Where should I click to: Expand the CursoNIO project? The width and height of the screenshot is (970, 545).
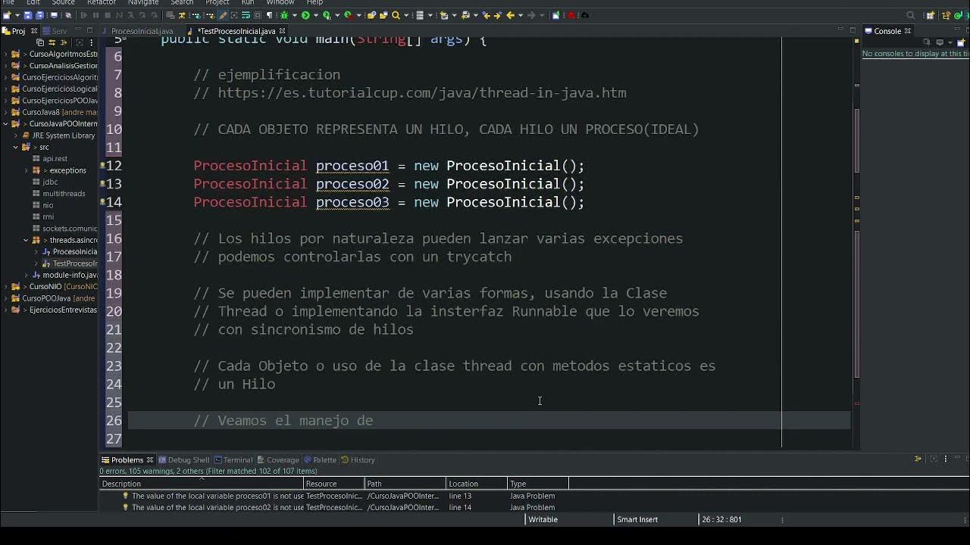pyautogui.click(x=6, y=287)
